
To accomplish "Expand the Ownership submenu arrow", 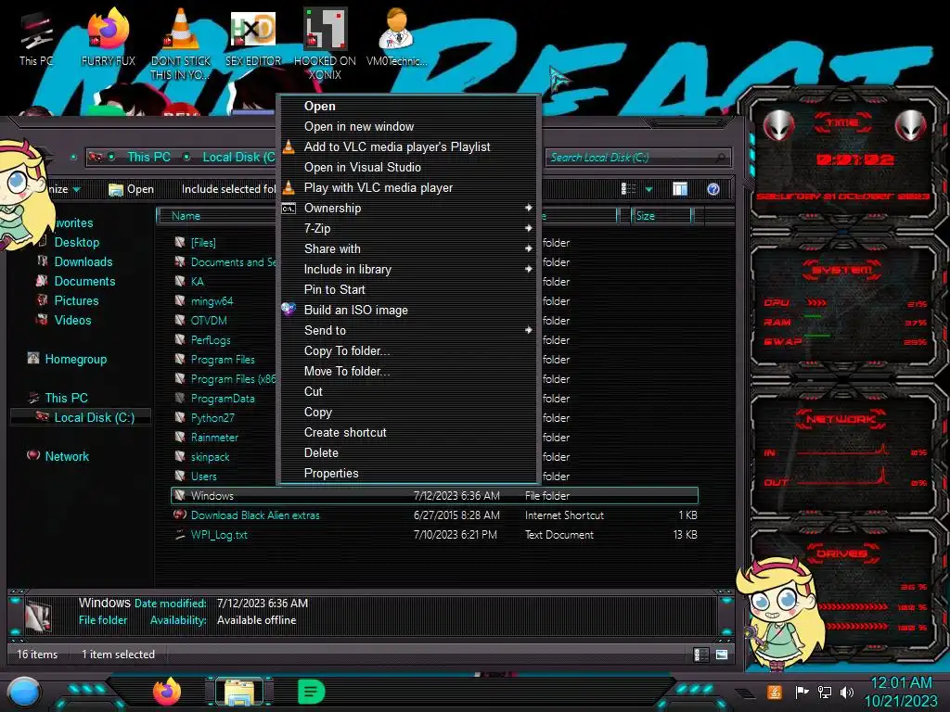I will [x=528, y=208].
